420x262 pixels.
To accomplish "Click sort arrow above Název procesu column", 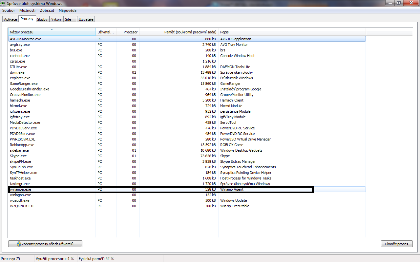I will click(52, 29).
